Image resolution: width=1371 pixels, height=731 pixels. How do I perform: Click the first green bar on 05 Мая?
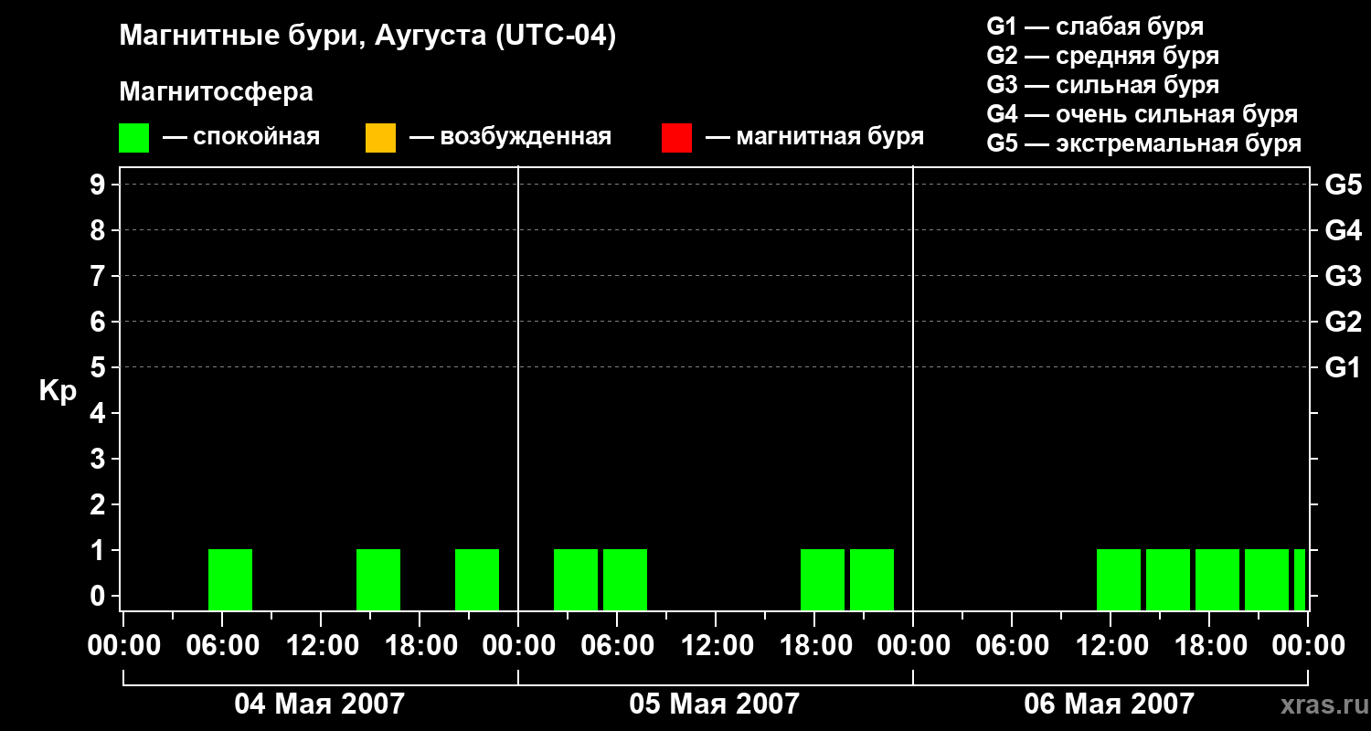click(x=576, y=579)
